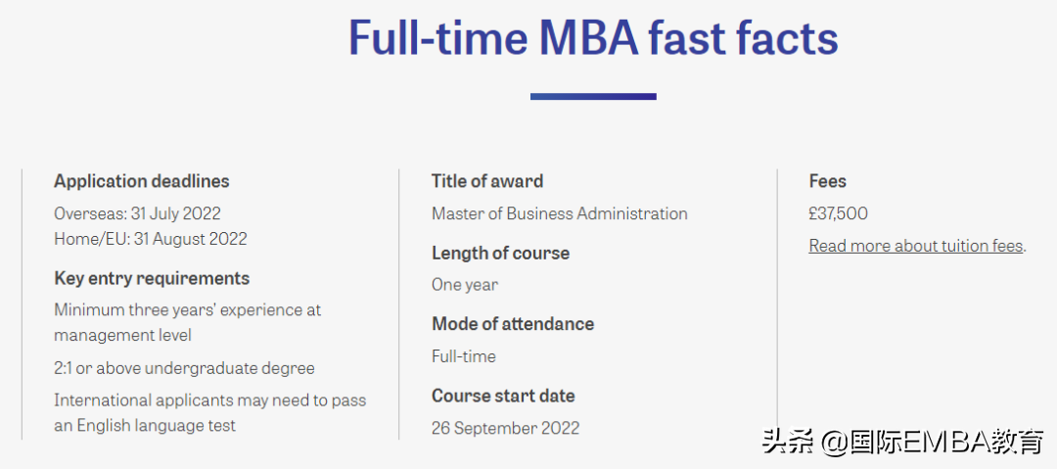The width and height of the screenshot is (1057, 469).
Task: Click the Length of course heading
Action: point(500,253)
